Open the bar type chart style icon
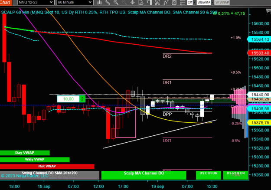This screenshot has height=190, width=271. [99, 3]
